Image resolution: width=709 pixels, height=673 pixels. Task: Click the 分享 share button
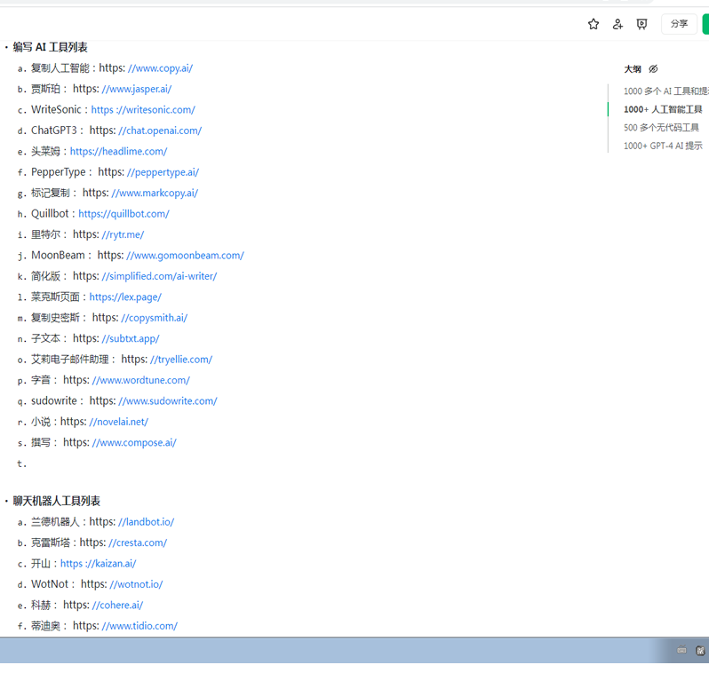pos(679,24)
